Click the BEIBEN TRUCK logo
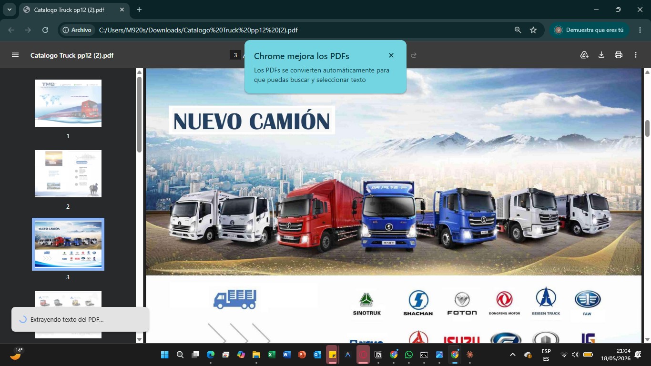The image size is (651, 366). (546, 301)
